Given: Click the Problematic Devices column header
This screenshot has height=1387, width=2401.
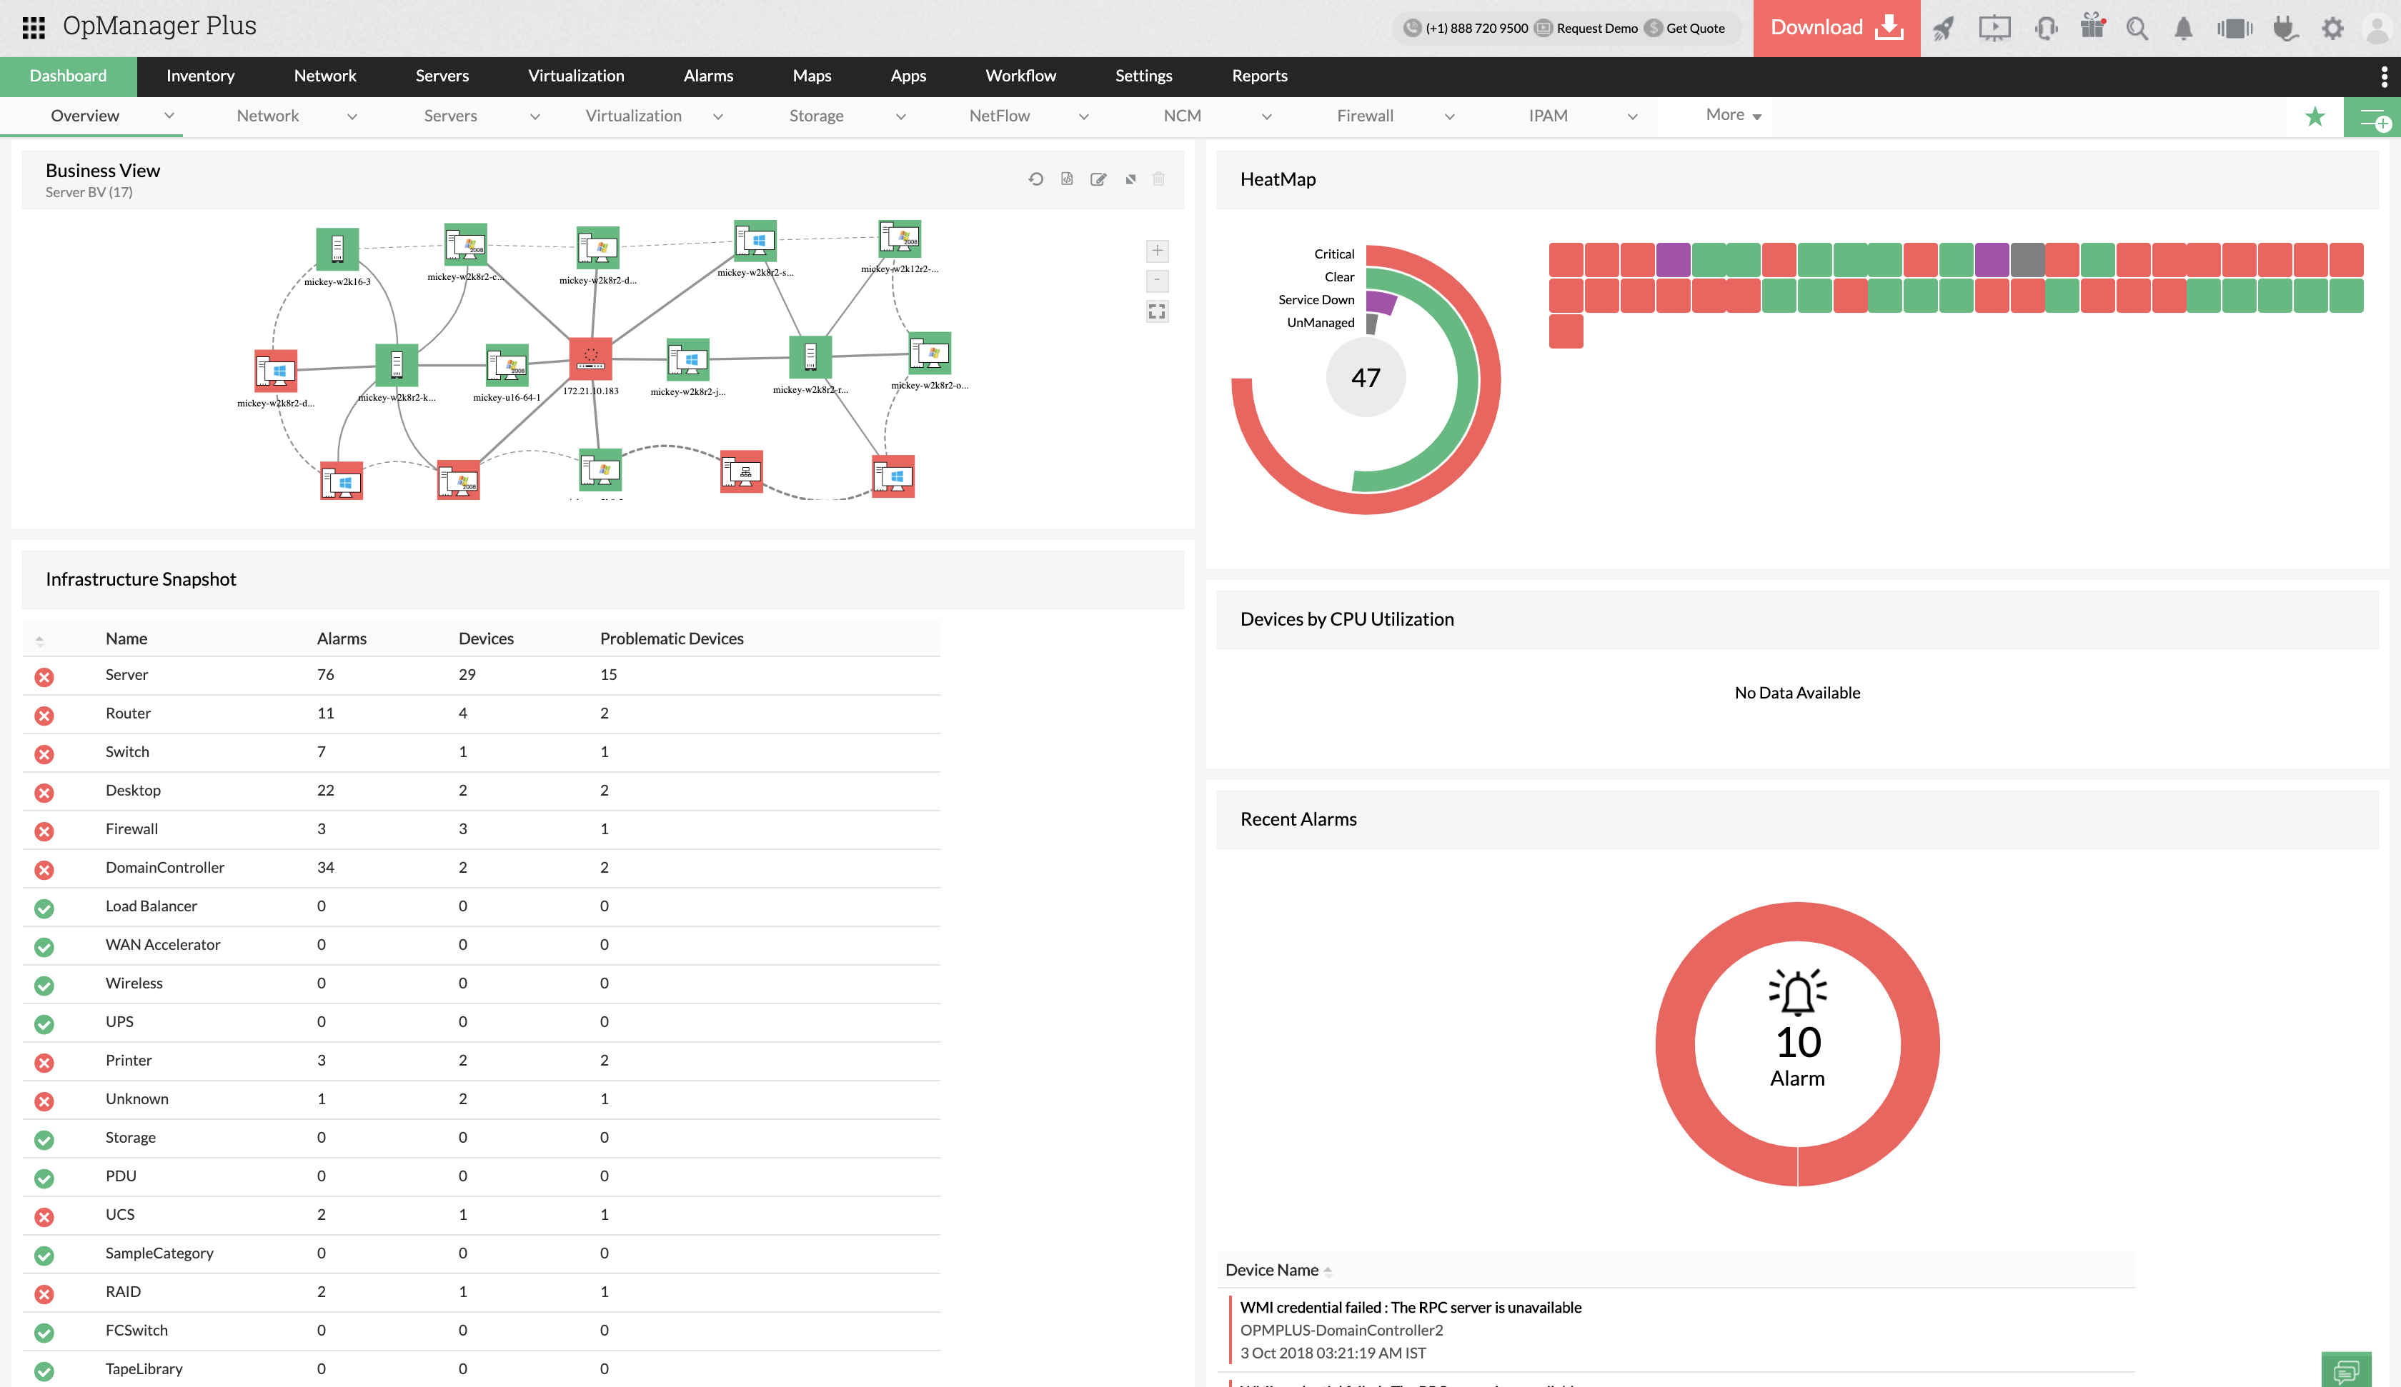Looking at the screenshot, I should tap(672, 639).
